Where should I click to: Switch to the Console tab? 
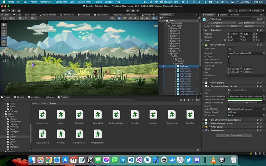click(19, 97)
